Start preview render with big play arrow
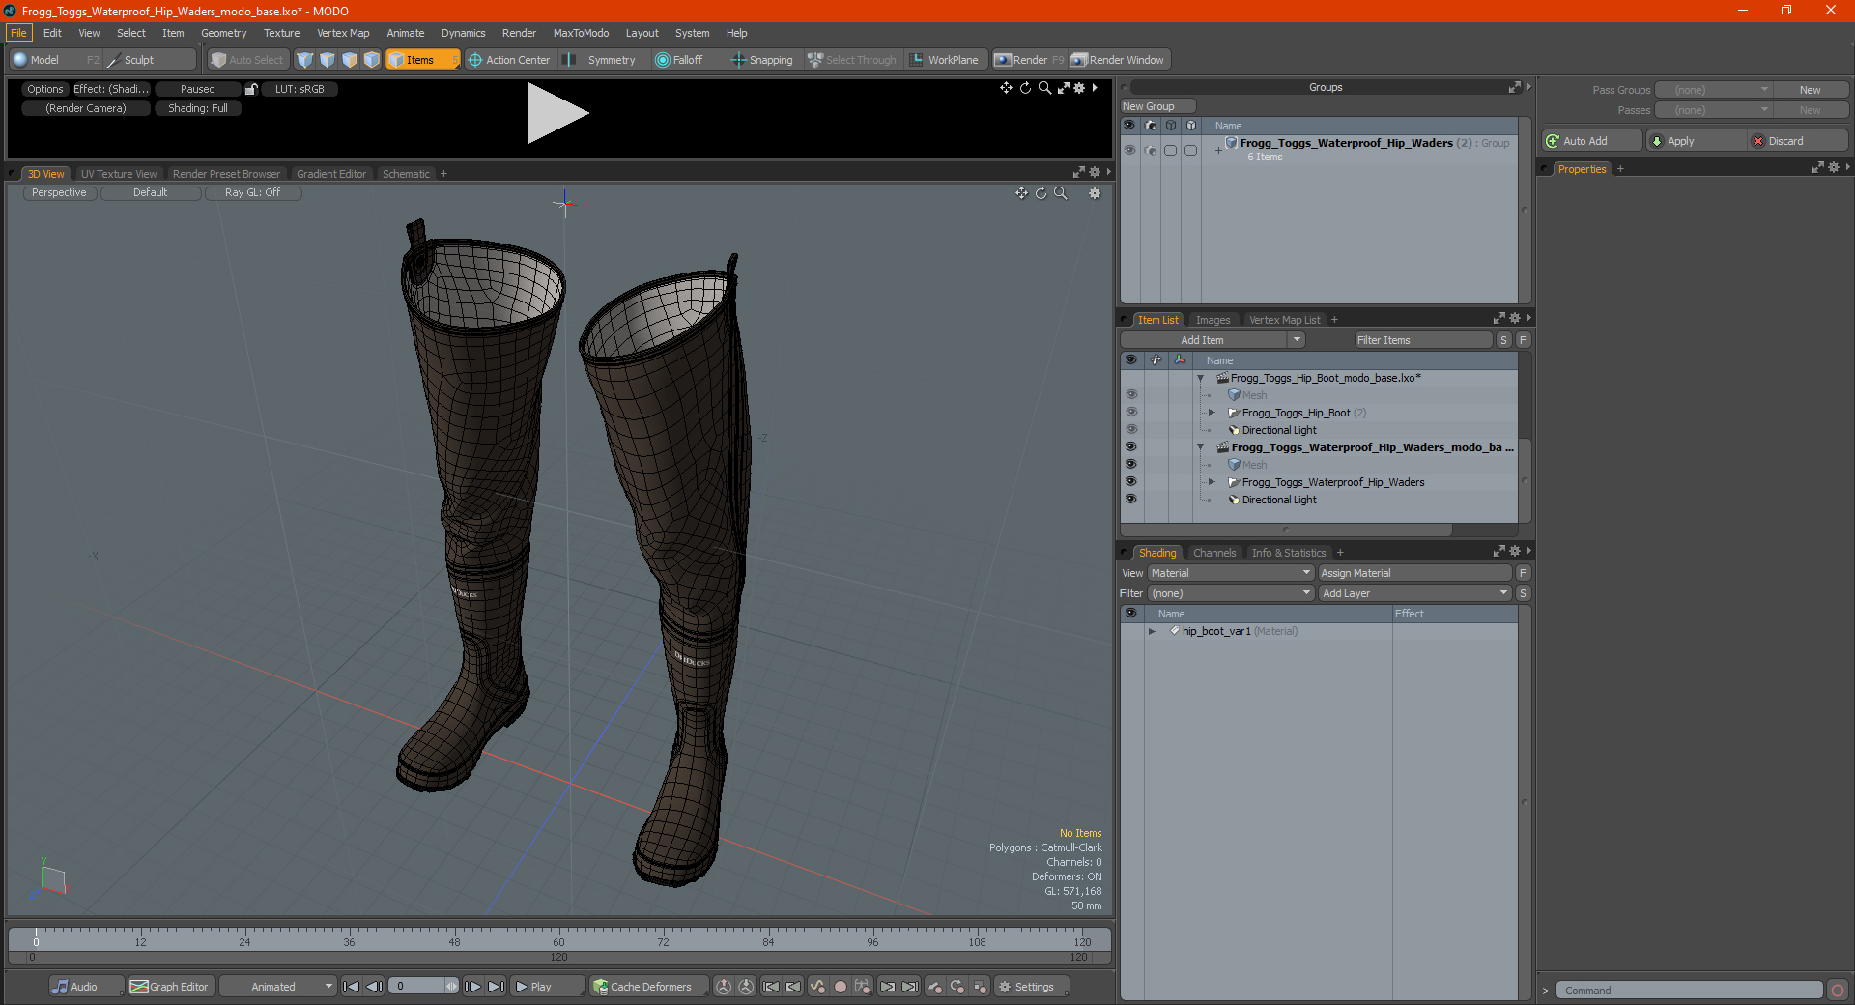This screenshot has height=1005, width=1855. [557, 113]
